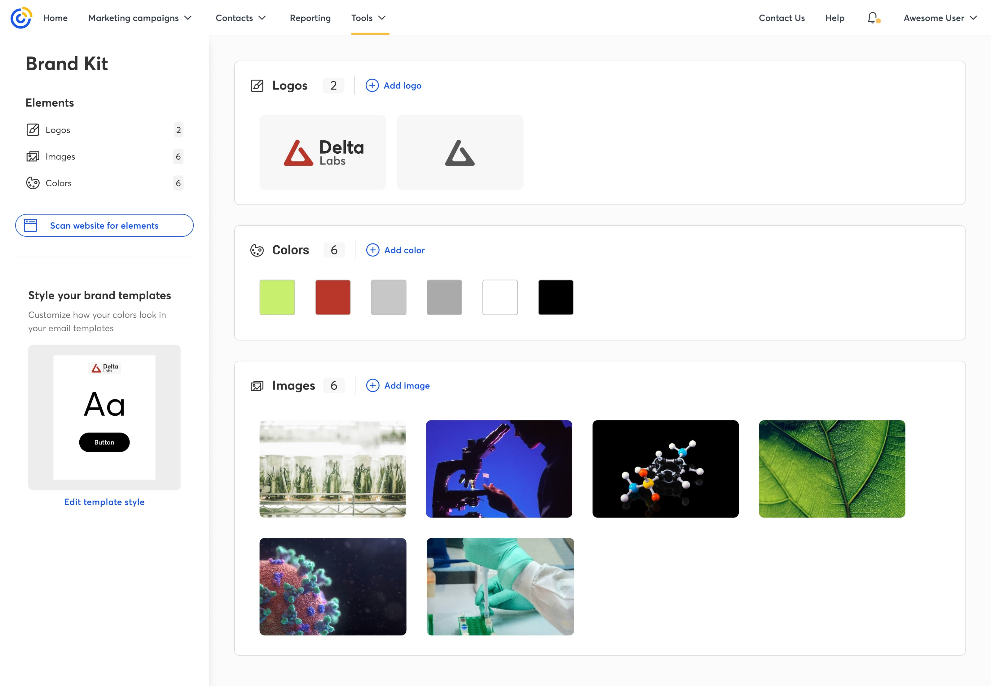Image resolution: width=991 pixels, height=686 pixels.
Task: Select the medium gray color swatch
Action: (444, 297)
